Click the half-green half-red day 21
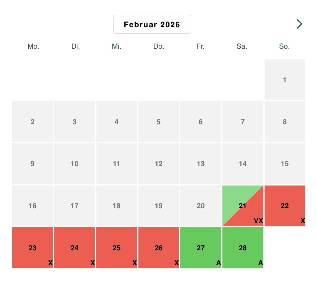 pyautogui.click(x=243, y=206)
